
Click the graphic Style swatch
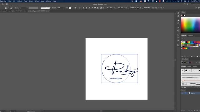[x=70, y=8]
